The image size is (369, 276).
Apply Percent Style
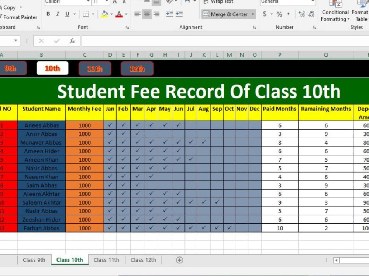279,14
